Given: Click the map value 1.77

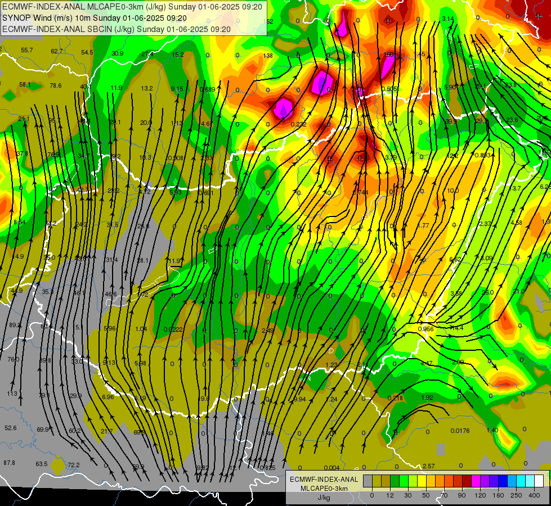Looking at the screenshot, I should (423, 225).
